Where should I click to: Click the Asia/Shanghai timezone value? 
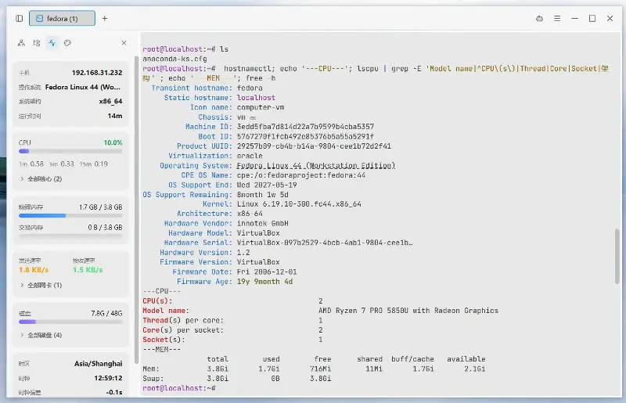click(x=99, y=363)
